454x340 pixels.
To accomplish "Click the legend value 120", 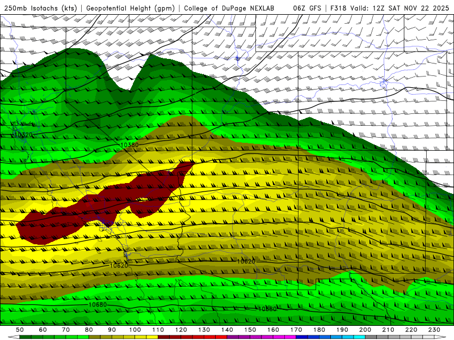I will coord(181,330).
